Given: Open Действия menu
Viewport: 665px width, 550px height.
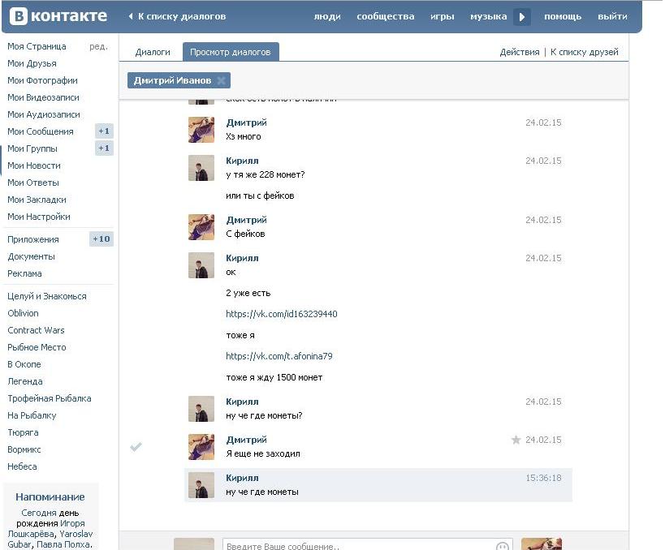Looking at the screenshot, I should pyautogui.click(x=519, y=52).
